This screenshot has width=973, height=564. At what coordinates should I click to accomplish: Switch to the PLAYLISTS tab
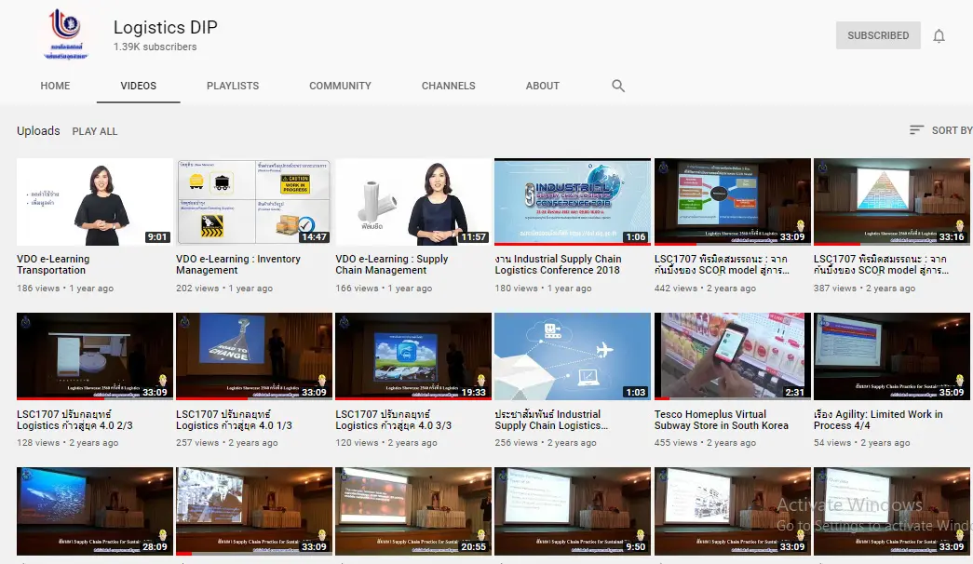233,85
